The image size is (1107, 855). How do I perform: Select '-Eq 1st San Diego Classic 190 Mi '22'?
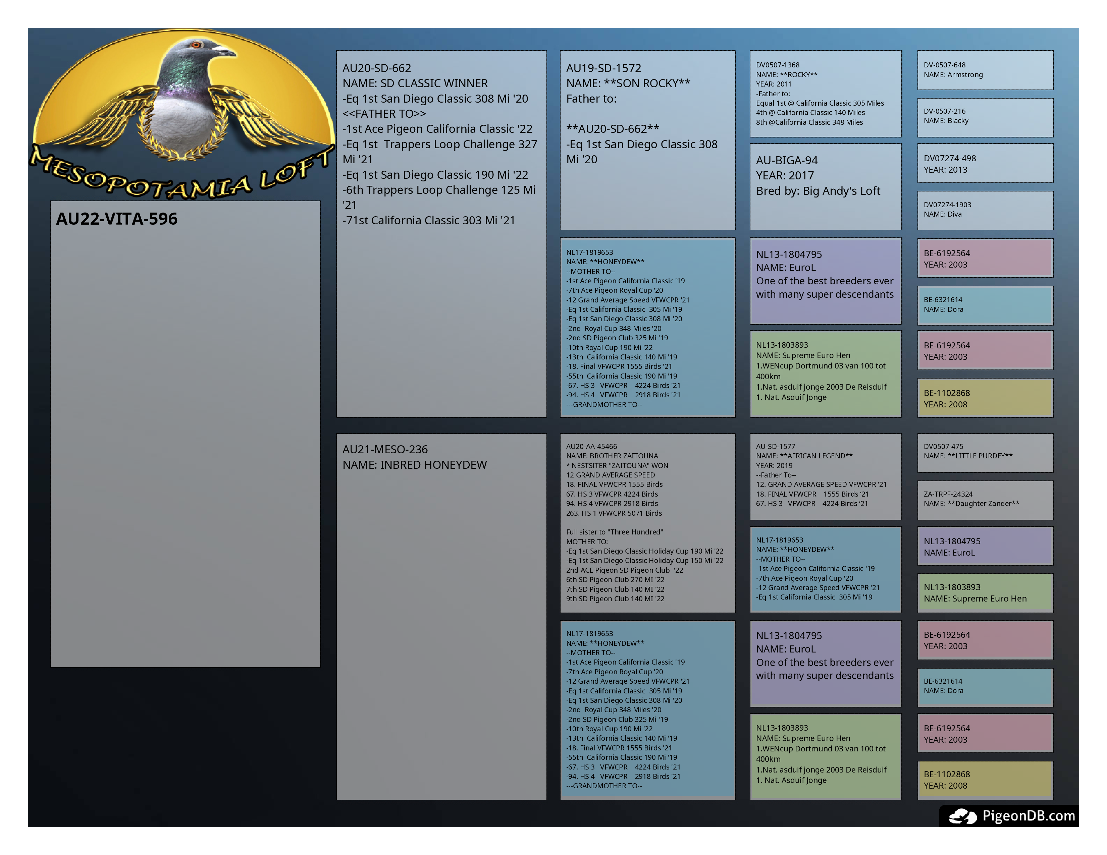coord(435,175)
